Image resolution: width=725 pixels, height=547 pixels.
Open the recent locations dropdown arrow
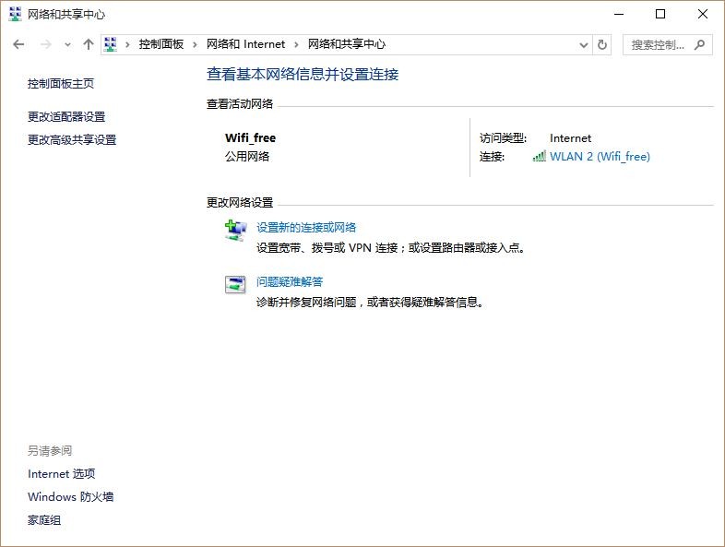tap(67, 44)
